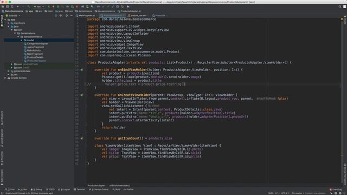This screenshot has width=347, height=195.
Task: Click the java breadcrumb in navigation bar
Action: (x=59, y=11)
